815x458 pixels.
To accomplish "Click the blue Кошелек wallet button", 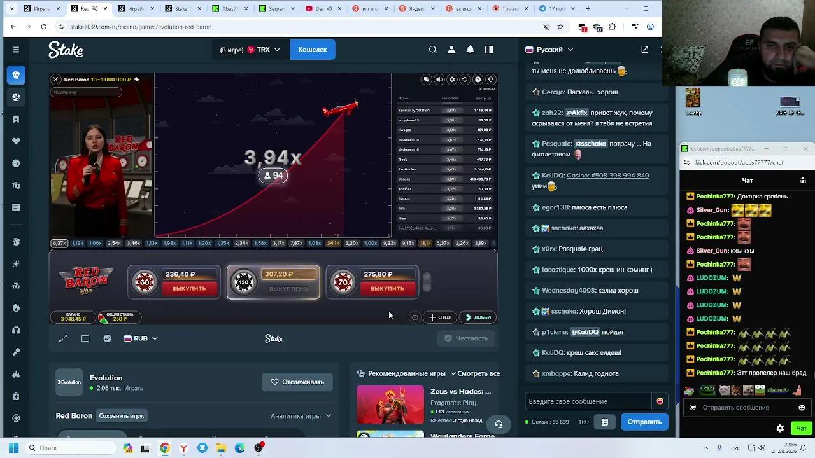I will click(x=313, y=50).
